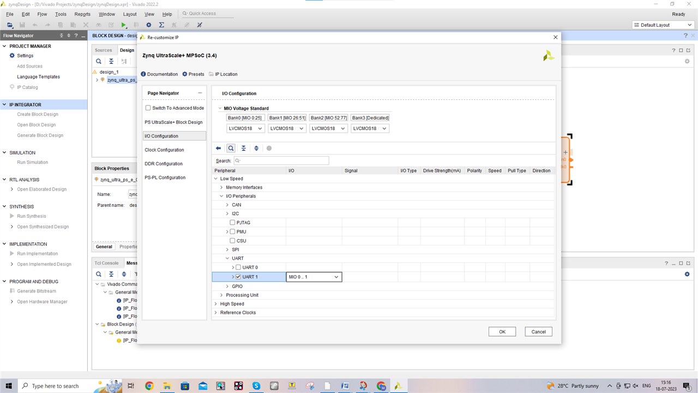Viewport: 698px width, 393px height.
Task: Click the Flow Navigator collapse-all icon
Action: pos(61,35)
